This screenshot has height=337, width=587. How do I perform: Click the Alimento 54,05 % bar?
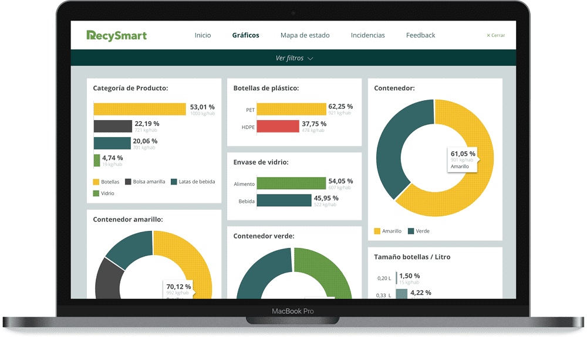pyautogui.click(x=291, y=183)
